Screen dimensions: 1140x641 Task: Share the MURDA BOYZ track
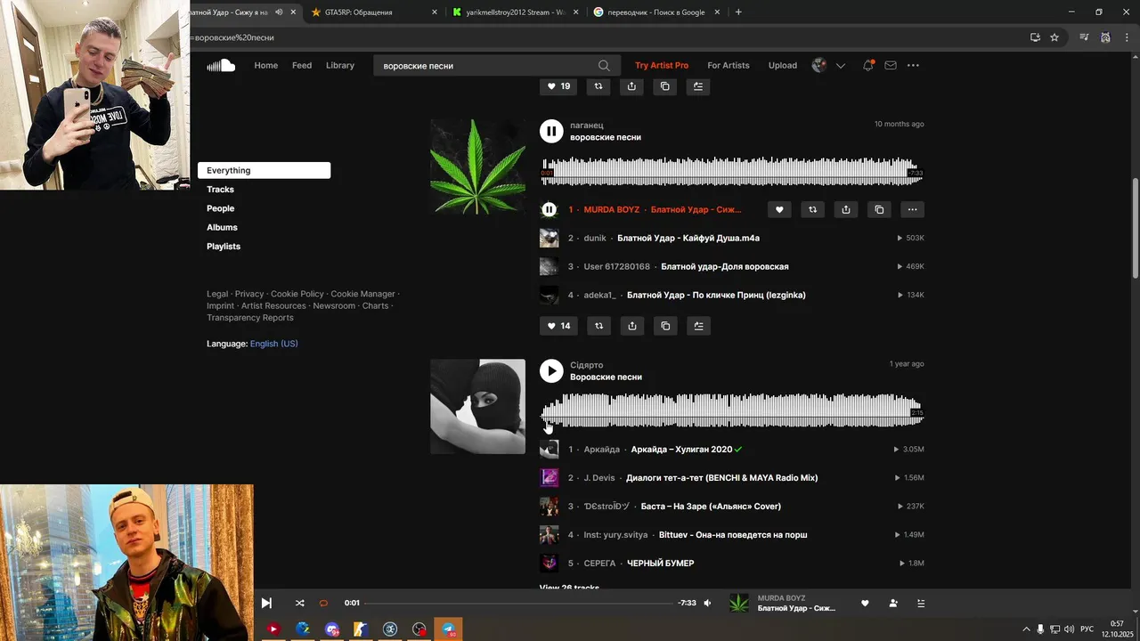[x=846, y=209]
